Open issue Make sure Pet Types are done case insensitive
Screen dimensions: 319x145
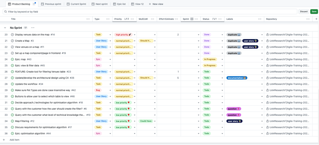(x=43, y=90)
